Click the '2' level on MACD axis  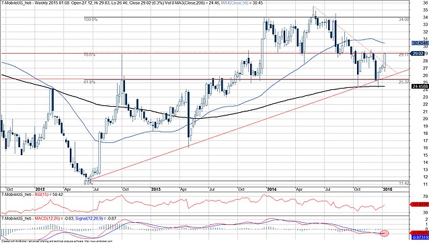coord(426,220)
